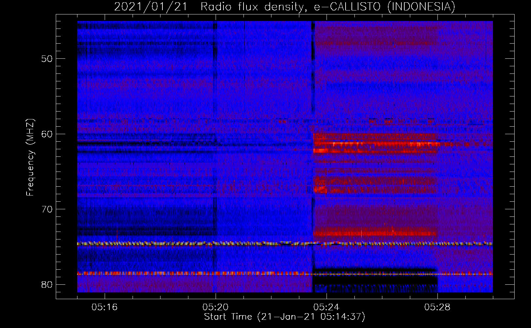
Task: Click the 05:24 time tick label
Action: click(x=327, y=307)
